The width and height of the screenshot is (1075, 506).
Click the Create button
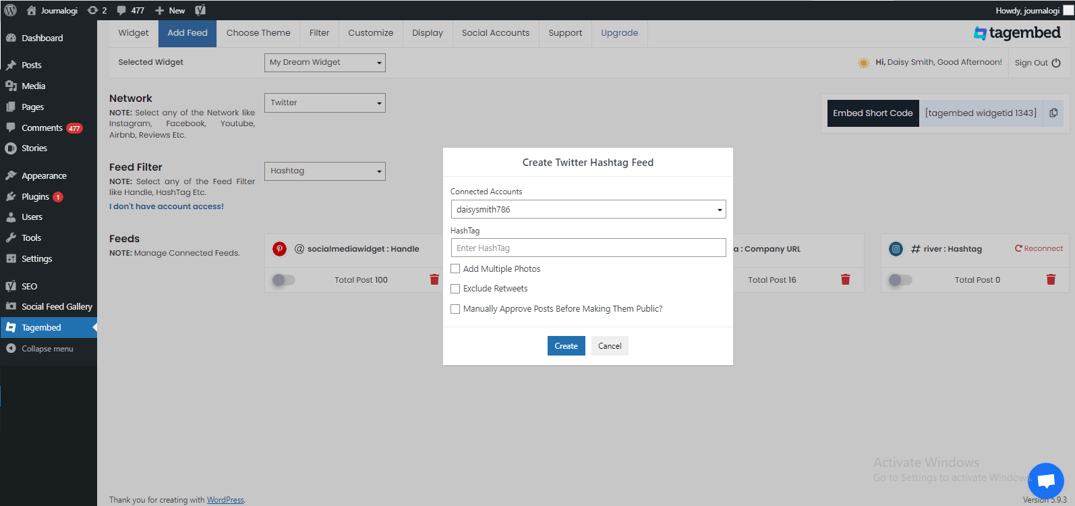566,345
